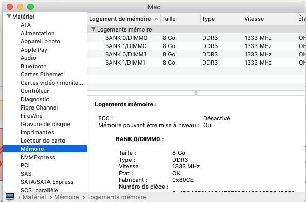Close the iMac window
The height and width of the screenshot is (202, 306).
[x=10, y=7]
